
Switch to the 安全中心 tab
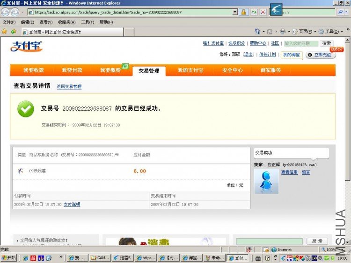click(232, 70)
